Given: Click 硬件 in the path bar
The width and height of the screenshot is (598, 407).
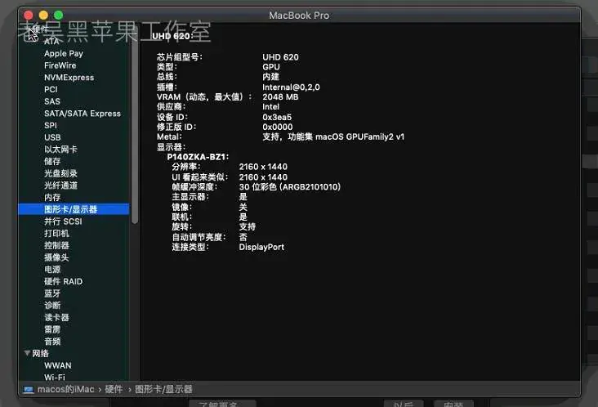Looking at the screenshot, I should click(x=114, y=390).
